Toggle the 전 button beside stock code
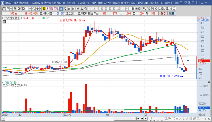Image resolution: width=212 pixels, height=122 pixels. [15, 9]
